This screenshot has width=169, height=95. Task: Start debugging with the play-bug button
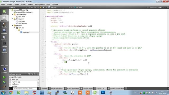tap(4, 82)
